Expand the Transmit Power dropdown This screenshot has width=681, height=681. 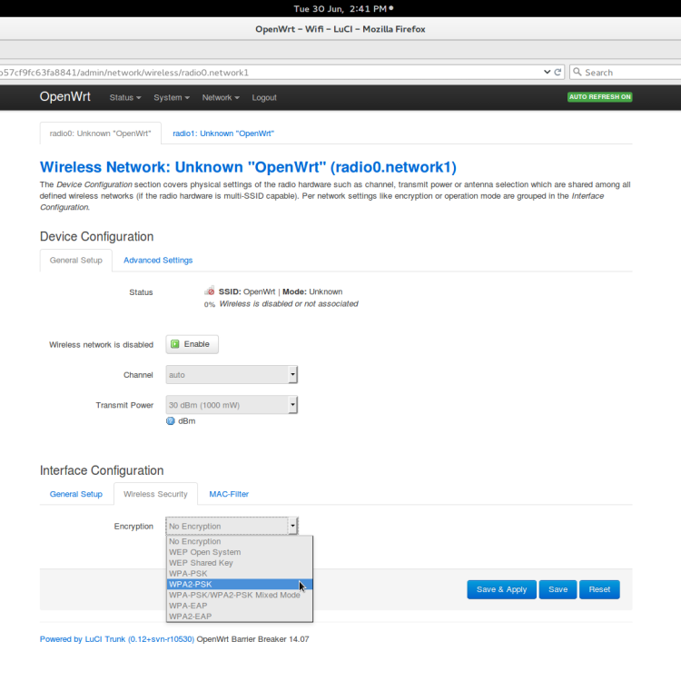click(232, 405)
